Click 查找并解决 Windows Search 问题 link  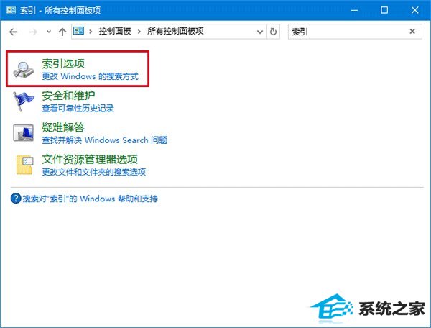click(x=104, y=140)
